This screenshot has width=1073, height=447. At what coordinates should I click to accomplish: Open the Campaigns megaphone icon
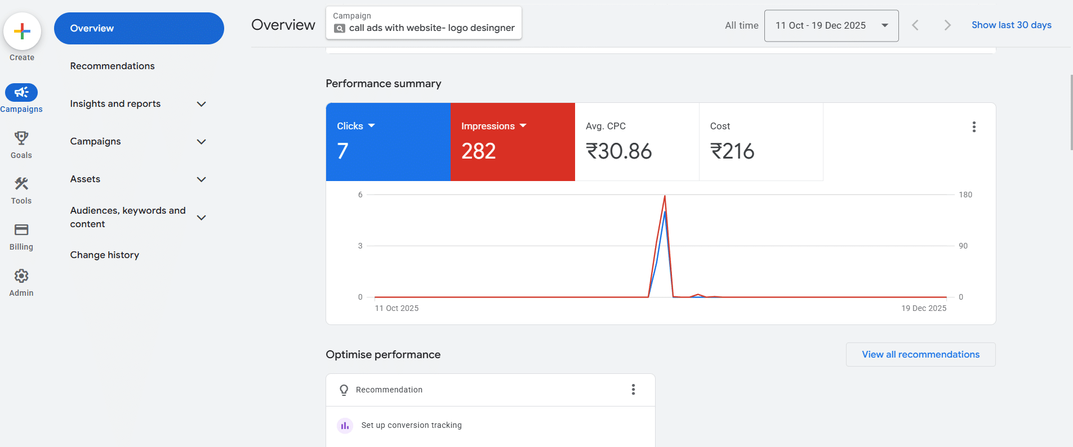coord(21,92)
